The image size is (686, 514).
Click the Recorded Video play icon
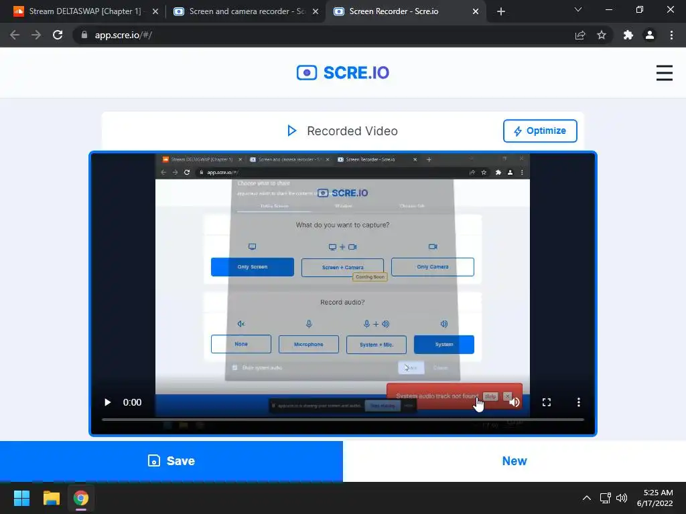tap(292, 131)
